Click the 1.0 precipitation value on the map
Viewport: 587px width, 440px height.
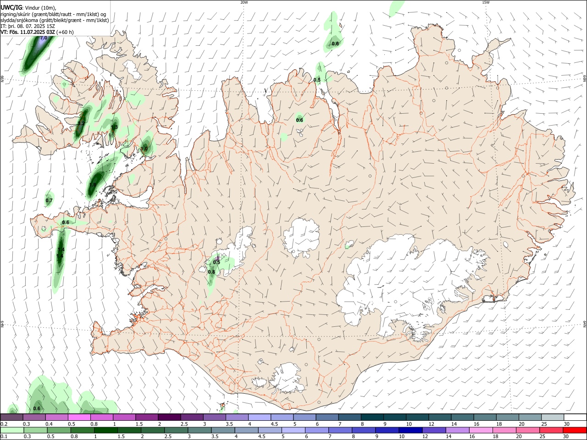[144, 148]
